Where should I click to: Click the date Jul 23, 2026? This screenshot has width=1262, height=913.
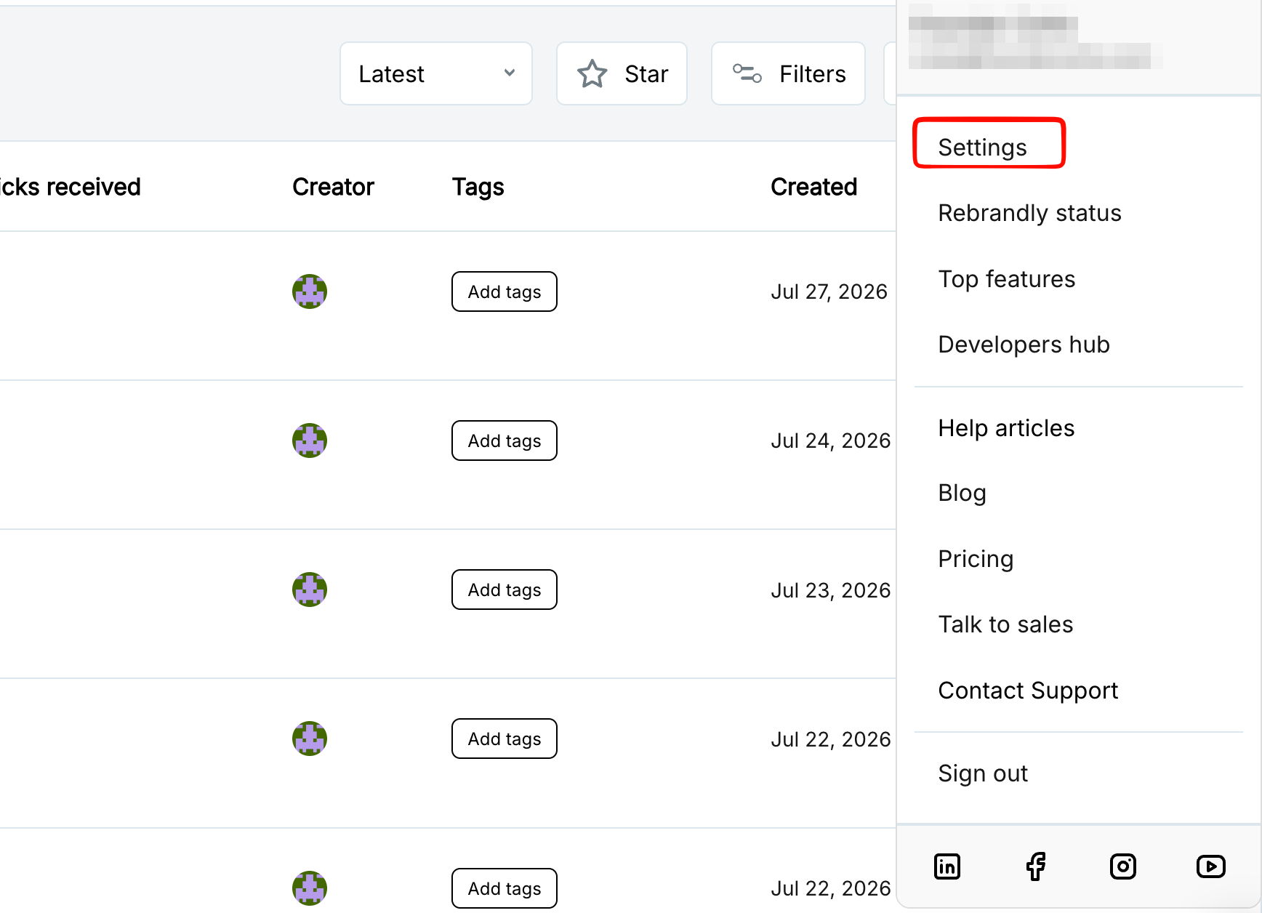pyautogui.click(x=831, y=590)
